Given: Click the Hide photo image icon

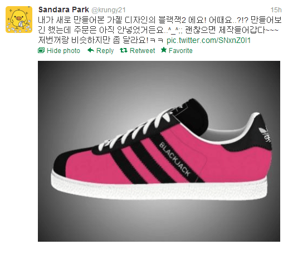Looking at the screenshot, I should [41, 50].
